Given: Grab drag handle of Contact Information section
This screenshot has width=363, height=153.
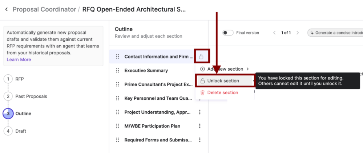Looking at the screenshot, I should tap(118, 57).
